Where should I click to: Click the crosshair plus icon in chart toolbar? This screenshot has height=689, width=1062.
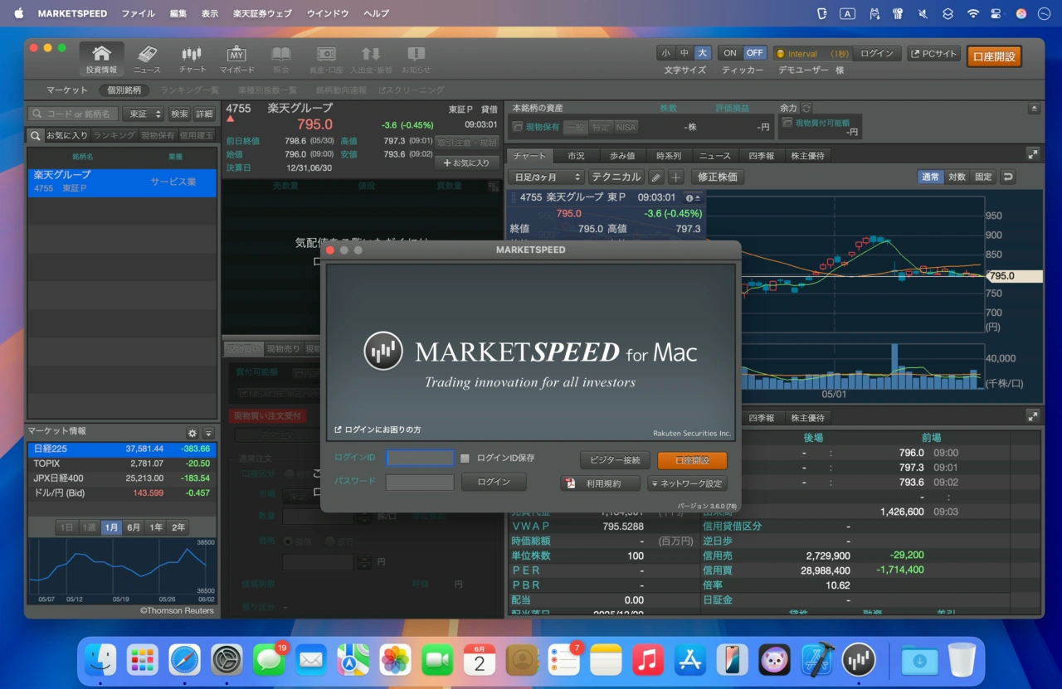coord(676,177)
